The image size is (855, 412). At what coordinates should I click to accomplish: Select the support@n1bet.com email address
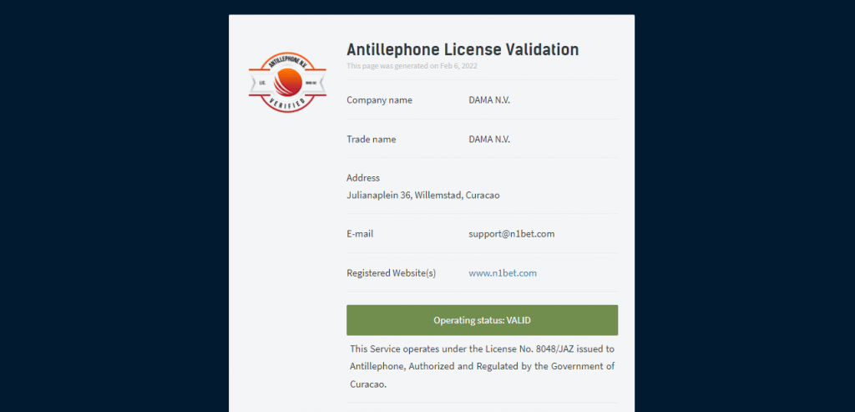pyautogui.click(x=512, y=233)
